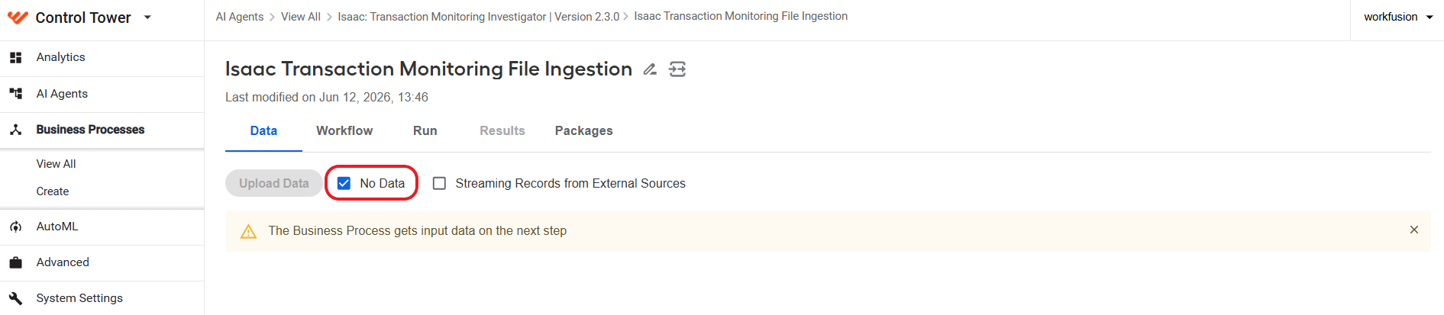Click the export icon beside the title
Image resolution: width=1444 pixels, height=315 pixels.
[677, 69]
